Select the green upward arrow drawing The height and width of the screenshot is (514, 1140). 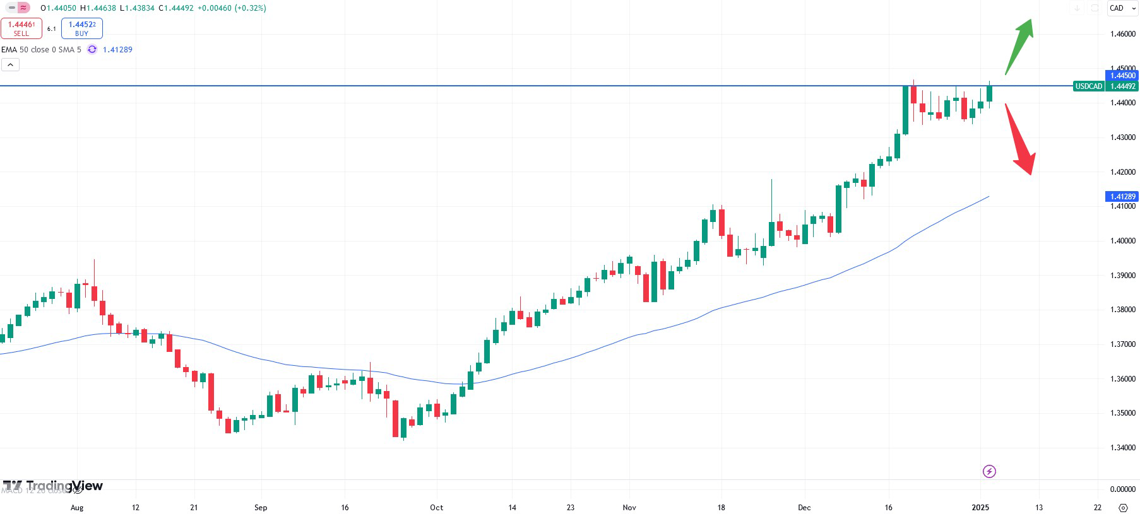point(1019,45)
